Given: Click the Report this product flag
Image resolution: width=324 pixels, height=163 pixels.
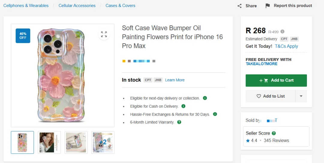Looking at the screenshot, I should [268, 6].
